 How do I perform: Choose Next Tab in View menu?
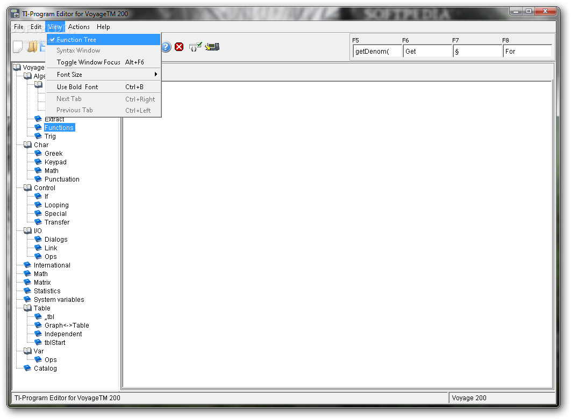tap(103, 99)
